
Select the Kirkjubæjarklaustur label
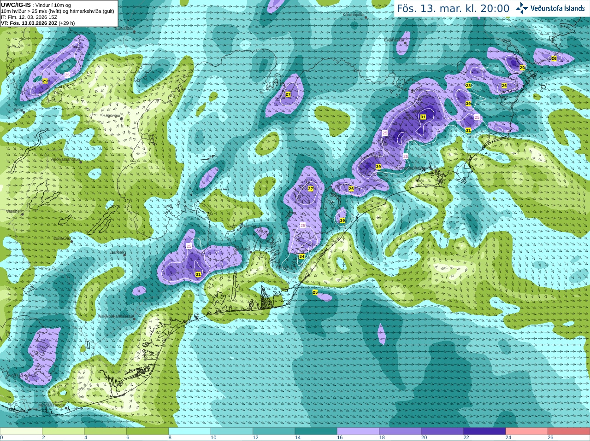tap(116, 316)
